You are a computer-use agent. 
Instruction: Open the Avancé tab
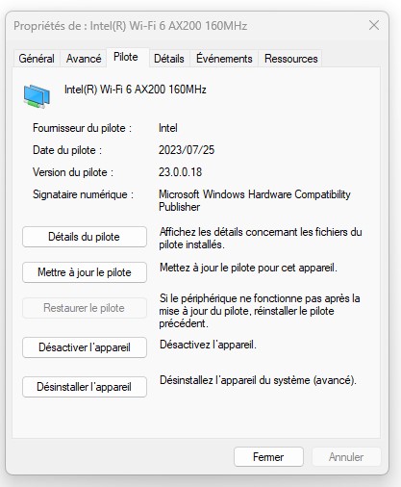coord(84,59)
